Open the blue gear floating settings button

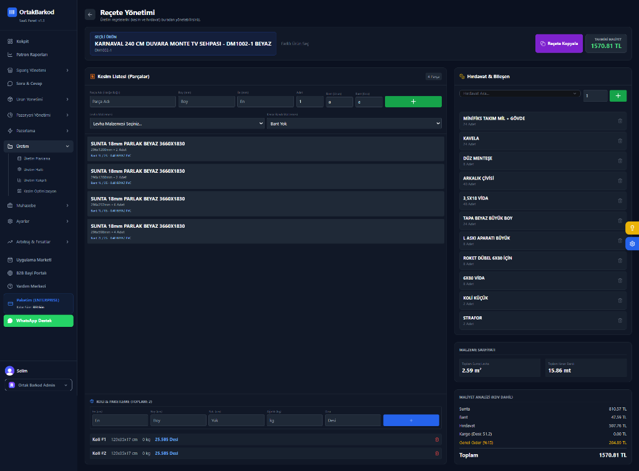tap(632, 244)
